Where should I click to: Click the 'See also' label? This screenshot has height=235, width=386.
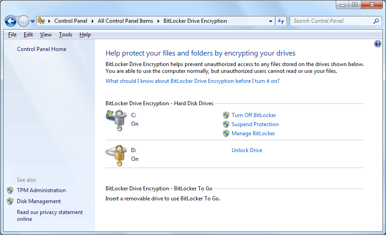[x=26, y=180]
